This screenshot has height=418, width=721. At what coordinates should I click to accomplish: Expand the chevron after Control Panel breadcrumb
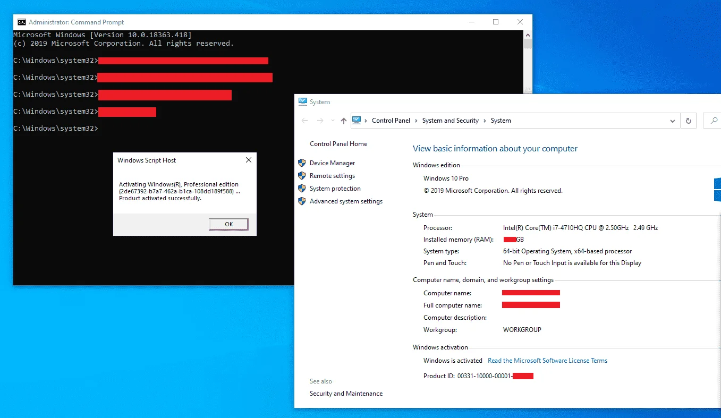pos(416,121)
